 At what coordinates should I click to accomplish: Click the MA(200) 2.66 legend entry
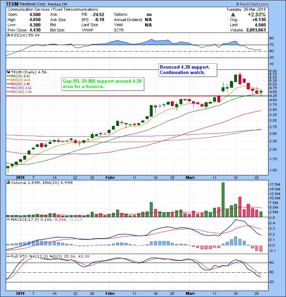click(x=19, y=88)
